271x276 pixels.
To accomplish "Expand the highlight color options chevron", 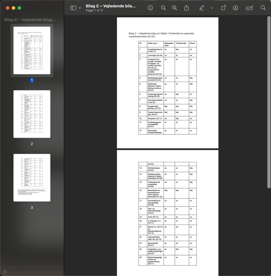I will 212,8.
